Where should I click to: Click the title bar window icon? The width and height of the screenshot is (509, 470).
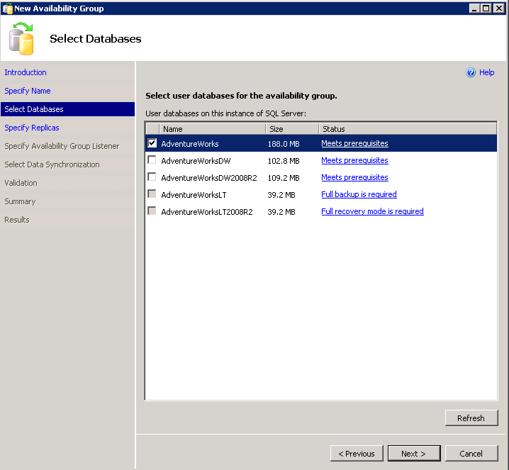point(7,9)
